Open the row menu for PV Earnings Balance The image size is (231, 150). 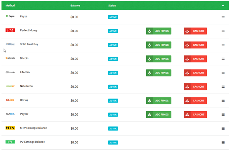(223, 142)
